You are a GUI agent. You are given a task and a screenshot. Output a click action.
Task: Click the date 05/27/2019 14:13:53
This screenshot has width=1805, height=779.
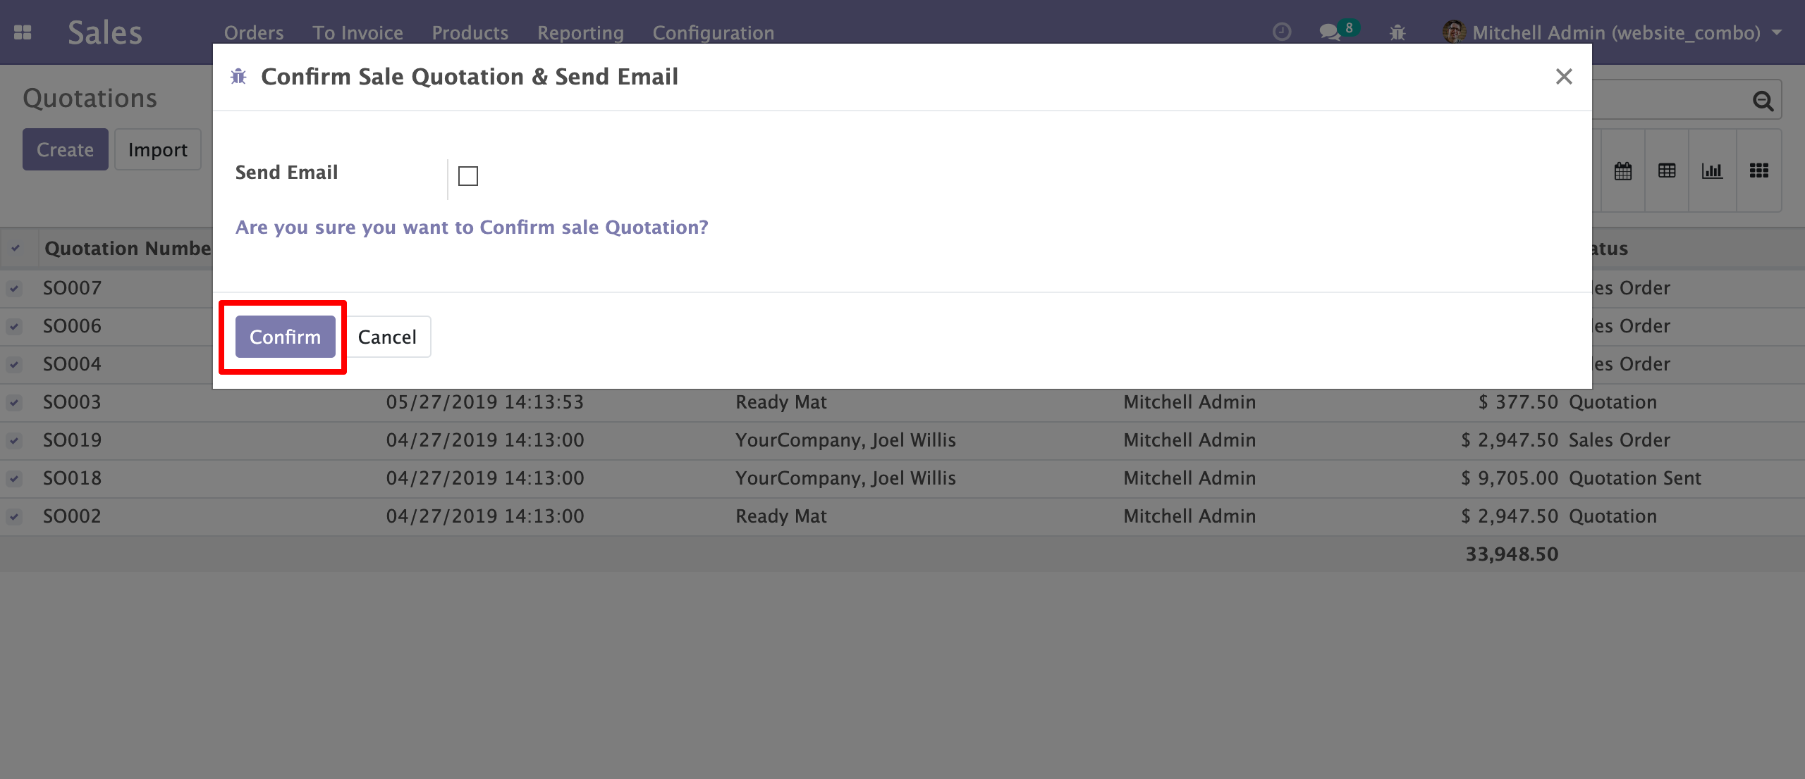tap(485, 402)
